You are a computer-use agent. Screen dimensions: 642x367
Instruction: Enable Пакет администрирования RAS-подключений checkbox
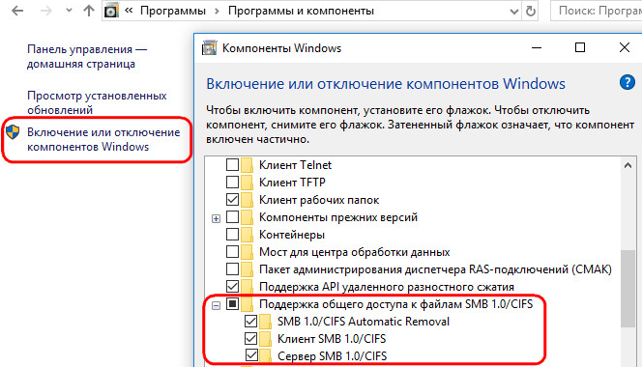coord(233,269)
